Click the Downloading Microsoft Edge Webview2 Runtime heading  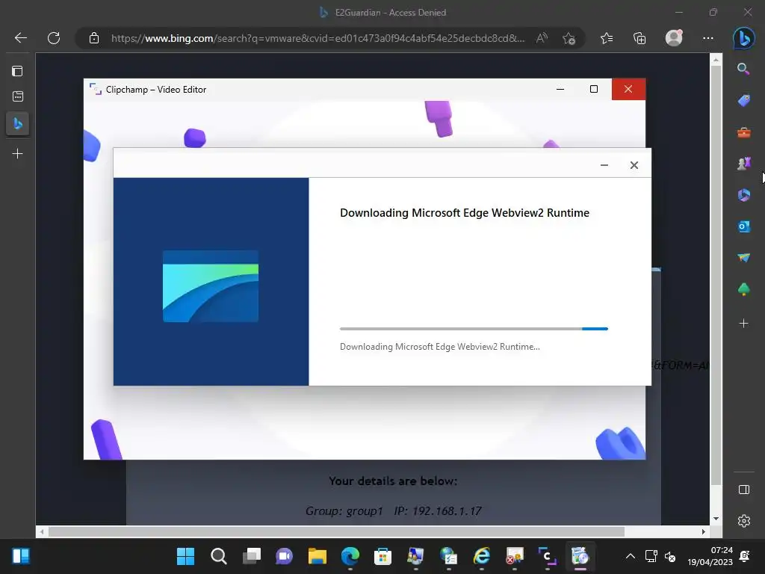[465, 213]
